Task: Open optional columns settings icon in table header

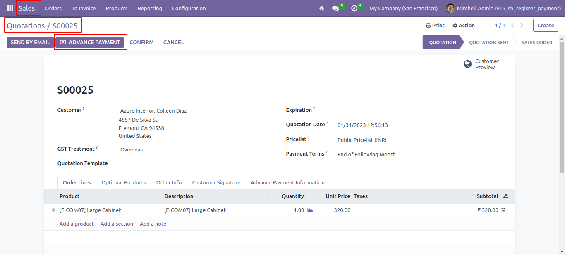Action: click(505, 196)
